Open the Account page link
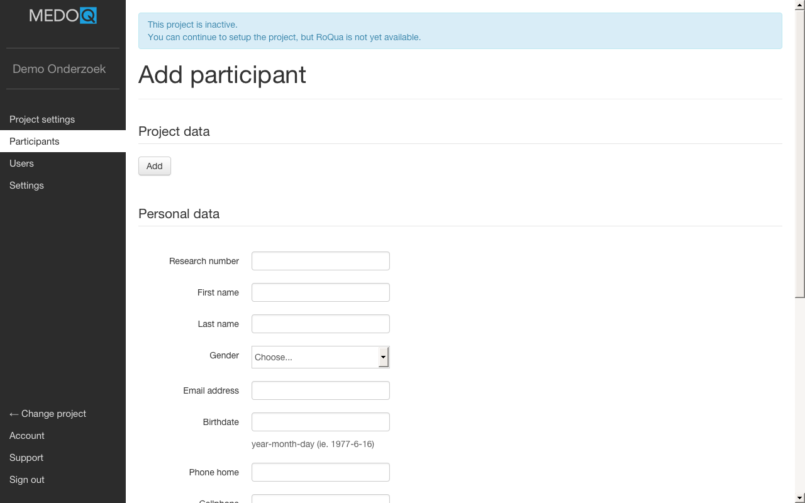Viewport: 805px width, 503px height. pos(27,436)
